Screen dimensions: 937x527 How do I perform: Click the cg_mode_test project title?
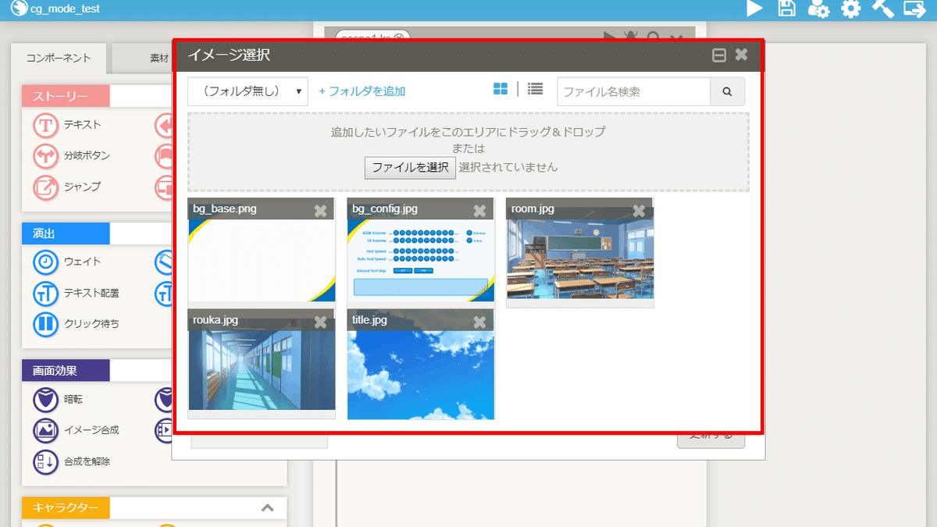[65, 9]
